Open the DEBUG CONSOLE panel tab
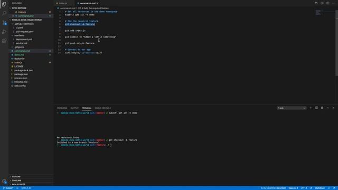 (103, 108)
